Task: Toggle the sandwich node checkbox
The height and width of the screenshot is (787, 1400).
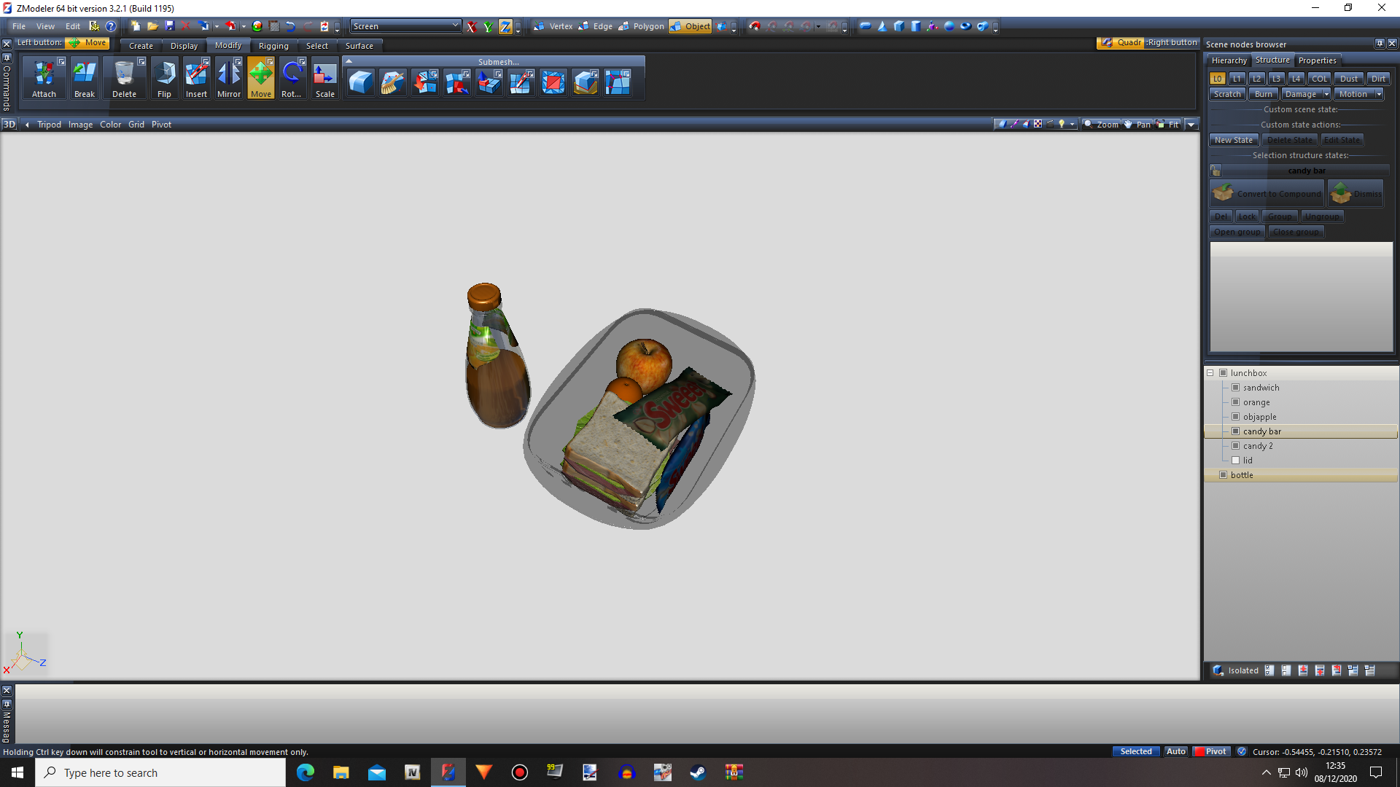Action: pyautogui.click(x=1236, y=388)
